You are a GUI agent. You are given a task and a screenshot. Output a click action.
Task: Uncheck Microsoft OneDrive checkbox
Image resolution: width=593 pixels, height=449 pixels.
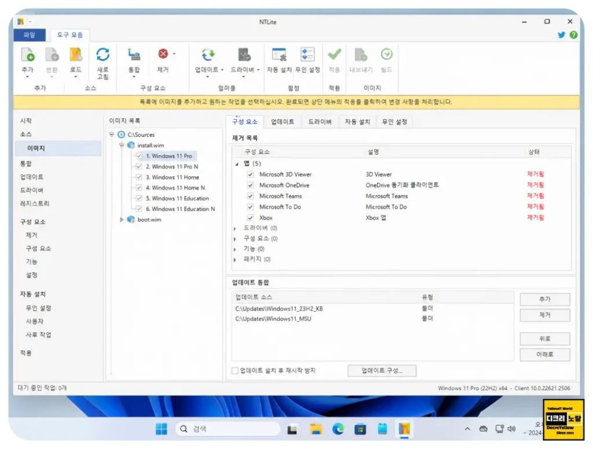tap(250, 185)
